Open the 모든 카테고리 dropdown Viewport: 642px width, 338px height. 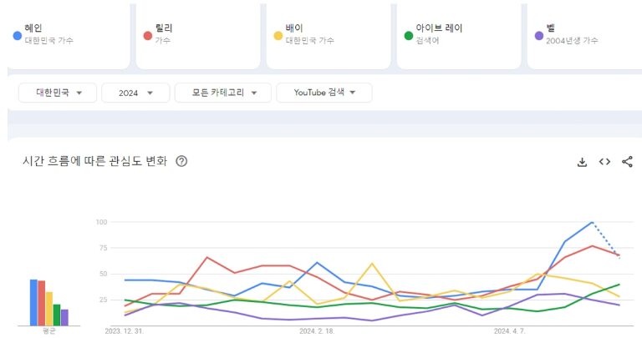click(222, 93)
